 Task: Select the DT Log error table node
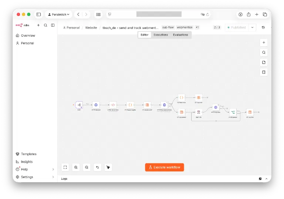(x=199, y=97)
